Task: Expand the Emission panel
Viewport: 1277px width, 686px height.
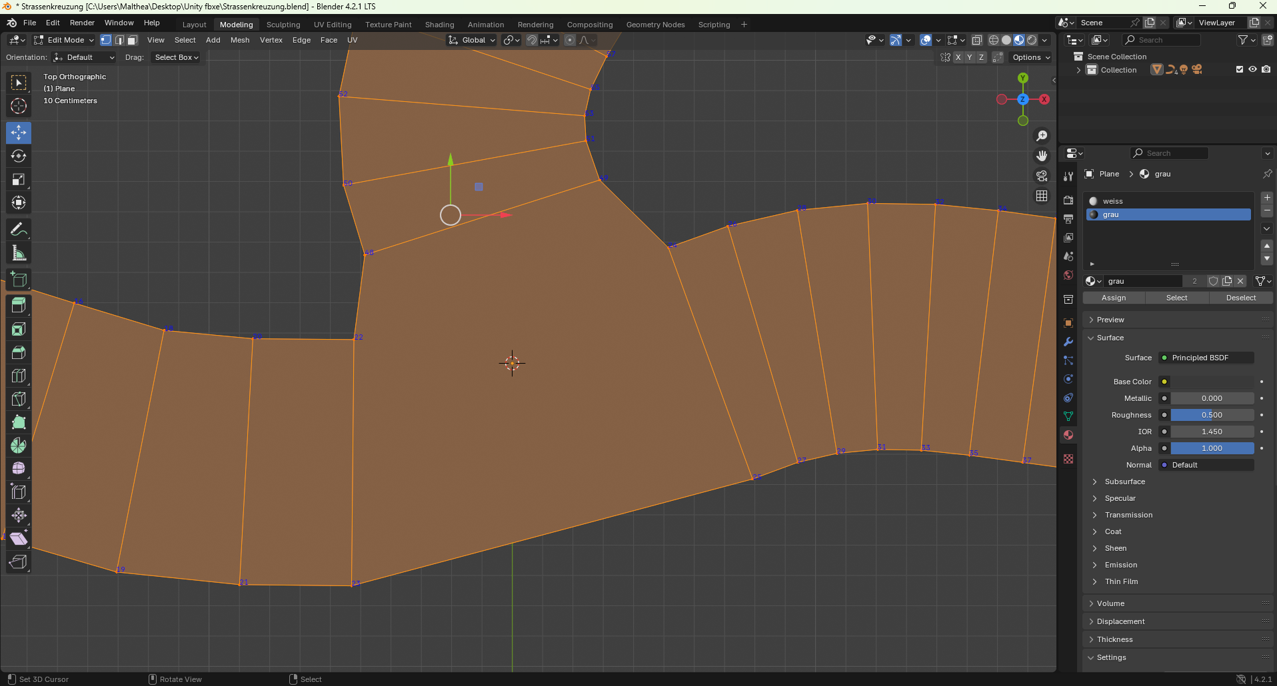Action: click(1120, 565)
